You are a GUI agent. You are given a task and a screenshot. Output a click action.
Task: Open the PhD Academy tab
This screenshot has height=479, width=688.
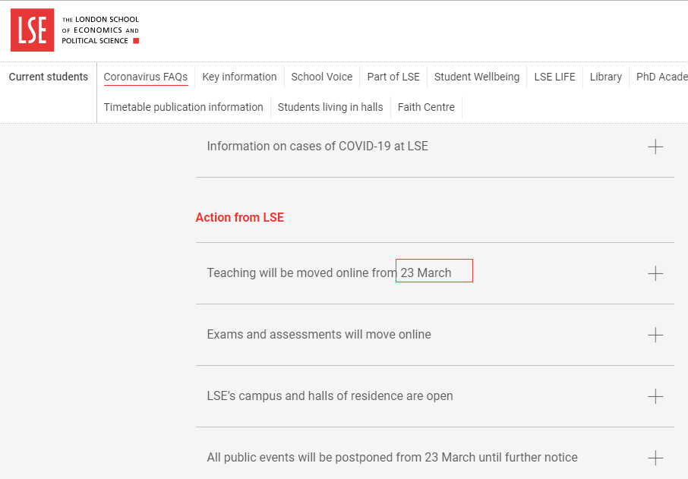coord(662,77)
